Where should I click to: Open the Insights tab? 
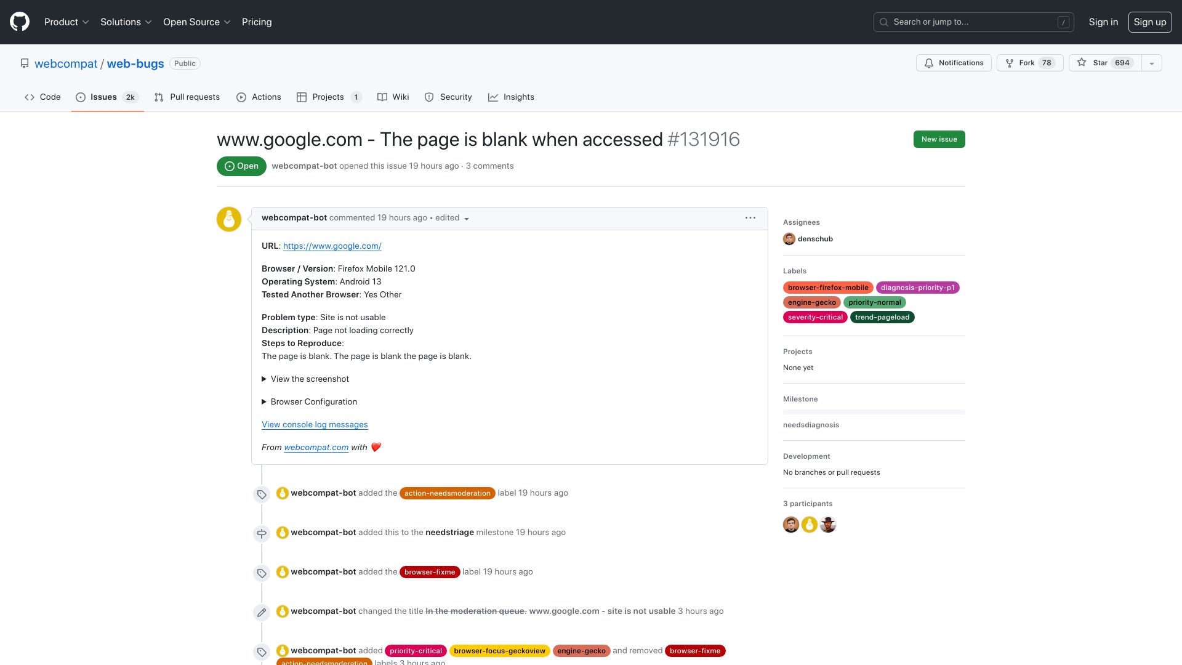(511, 97)
